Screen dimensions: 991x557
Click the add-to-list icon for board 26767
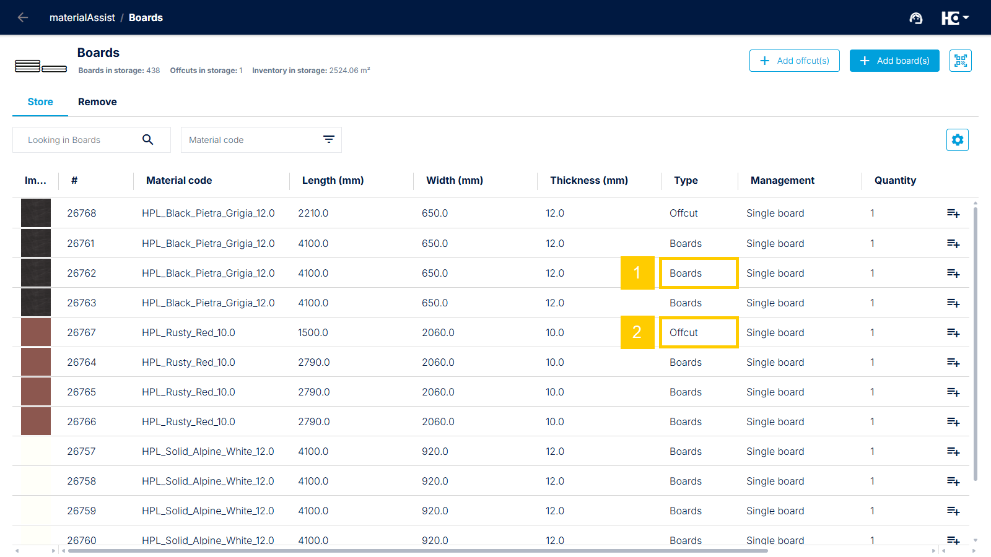click(x=953, y=333)
